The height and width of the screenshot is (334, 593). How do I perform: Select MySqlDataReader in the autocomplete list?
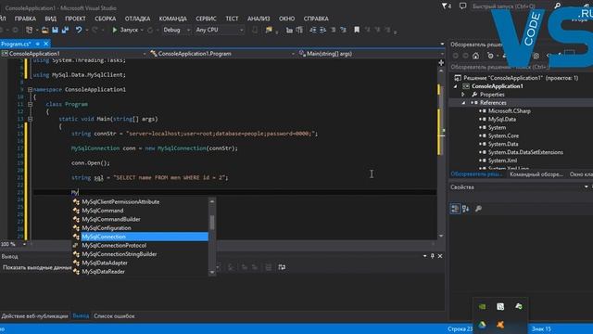(140, 272)
